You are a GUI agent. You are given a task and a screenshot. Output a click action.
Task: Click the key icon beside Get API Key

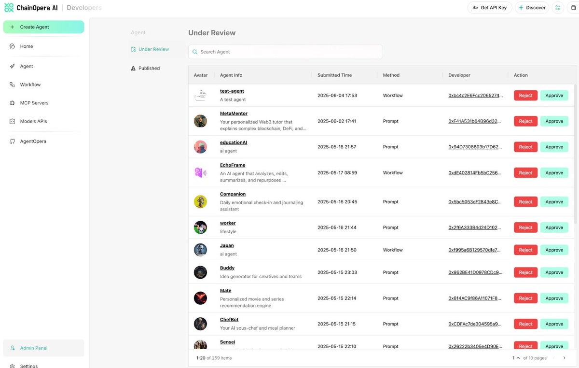pos(476,8)
